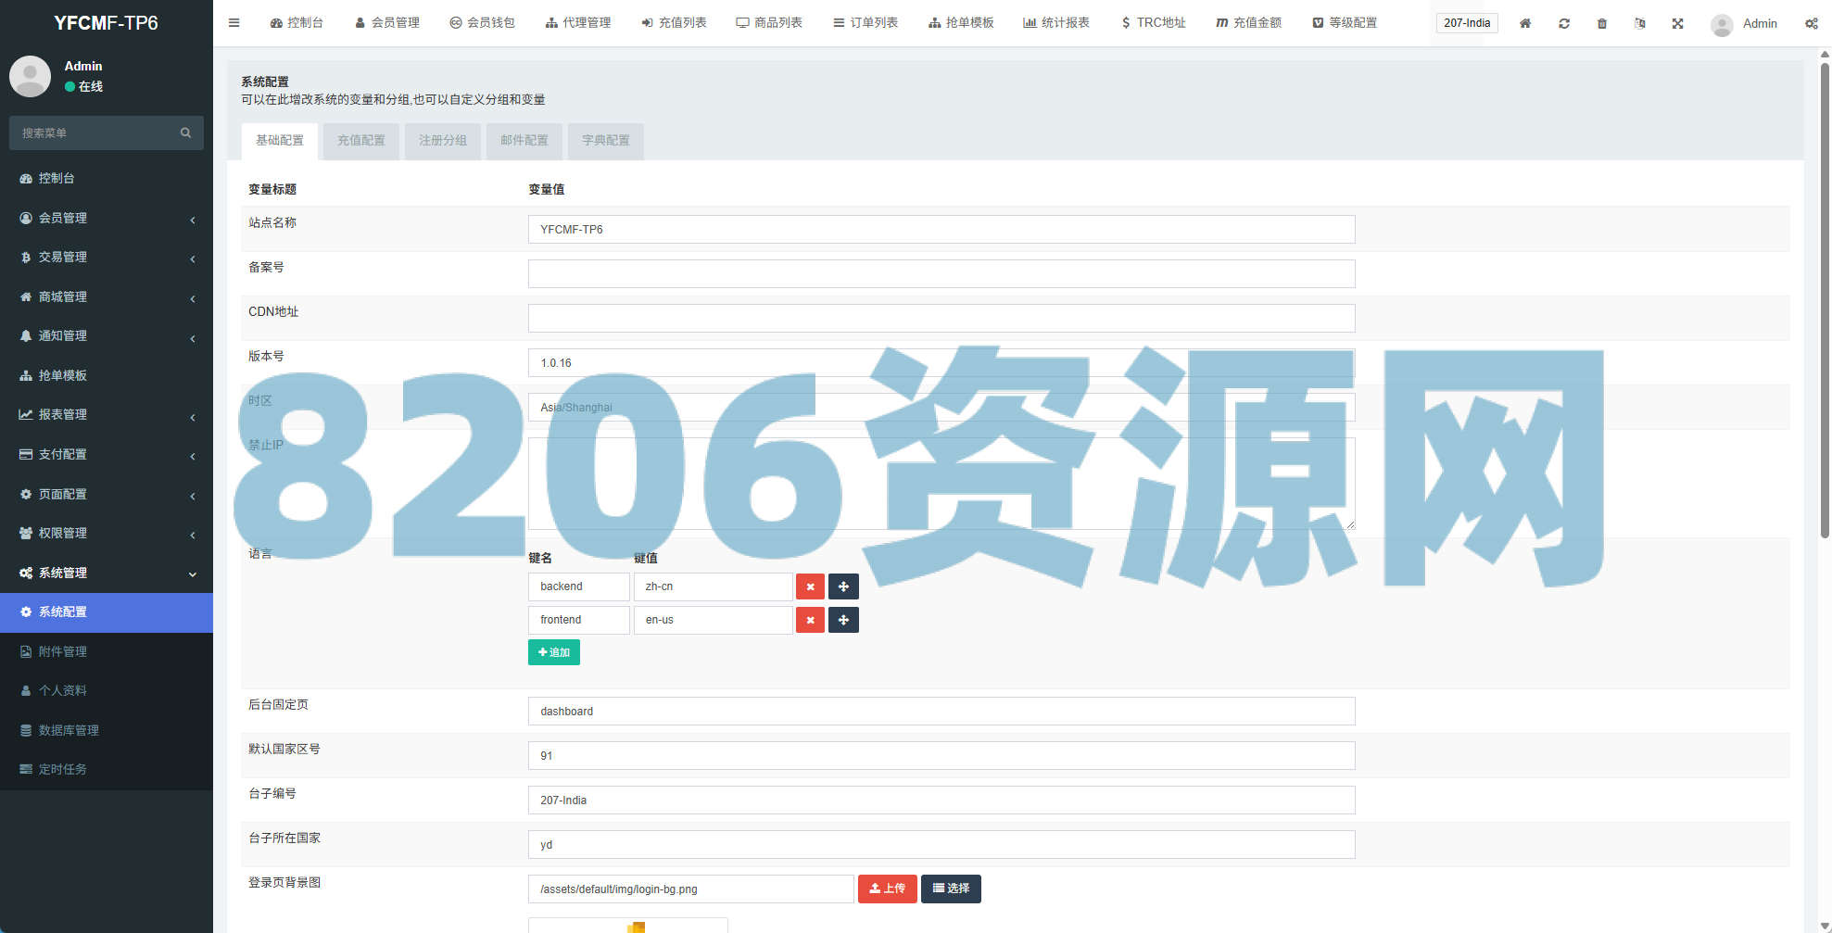This screenshot has width=1832, height=933.
Task: Expand the 支付配置 sidebar menu
Action: [107, 454]
